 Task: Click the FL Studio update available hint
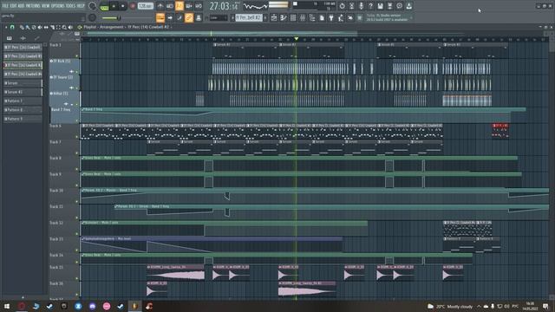pos(388,17)
